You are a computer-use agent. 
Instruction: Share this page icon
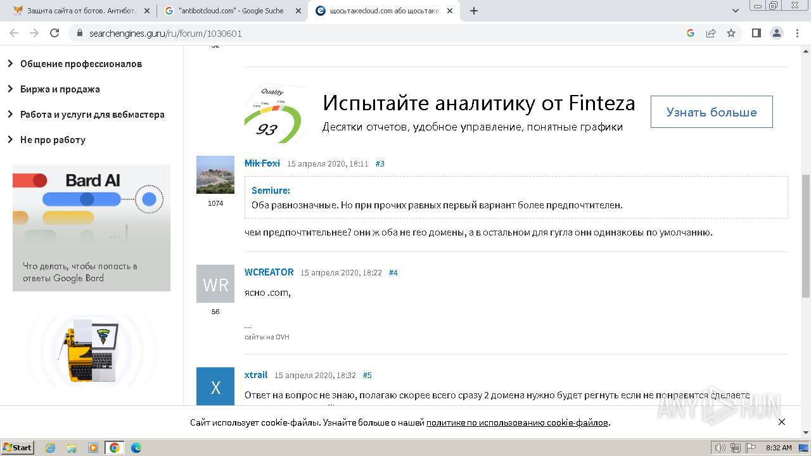click(711, 33)
